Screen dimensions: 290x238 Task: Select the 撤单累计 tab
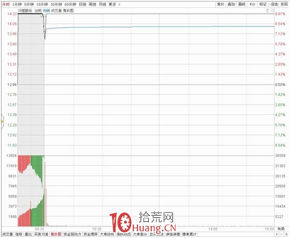click(189, 234)
